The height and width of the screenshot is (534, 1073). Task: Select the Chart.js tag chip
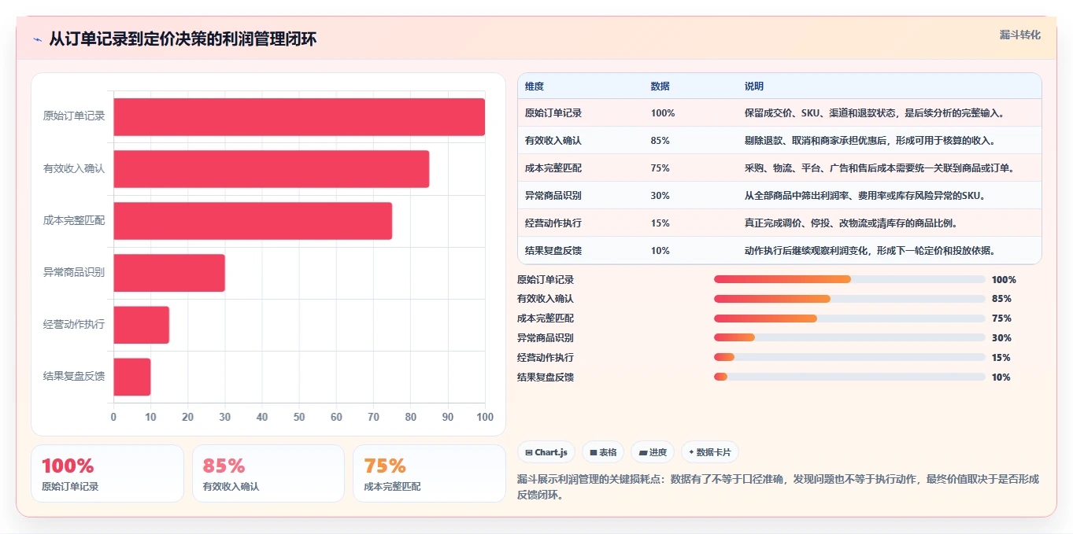pyautogui.click(x=546, y=452)
